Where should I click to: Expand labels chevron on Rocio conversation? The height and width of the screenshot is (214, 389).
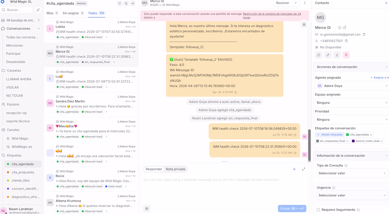126,187
